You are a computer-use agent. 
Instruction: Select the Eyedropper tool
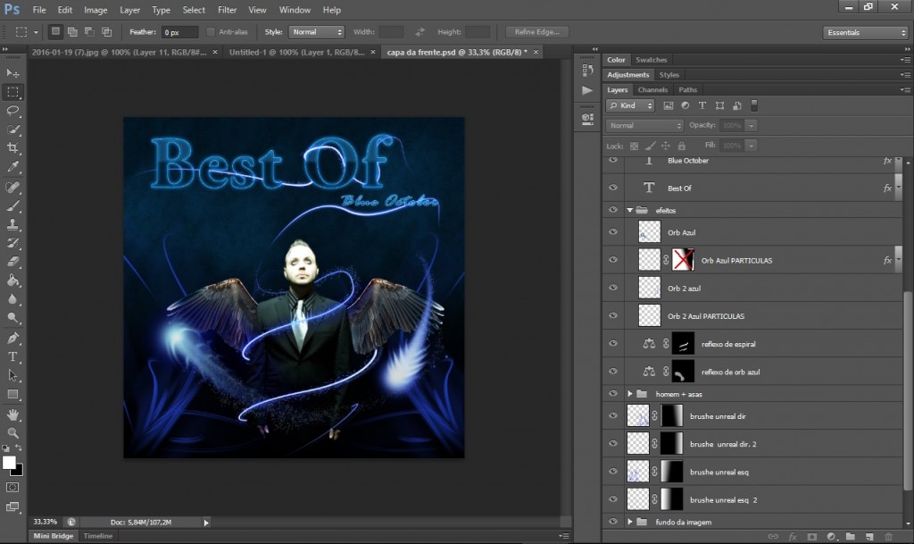(x=12, y=167)
